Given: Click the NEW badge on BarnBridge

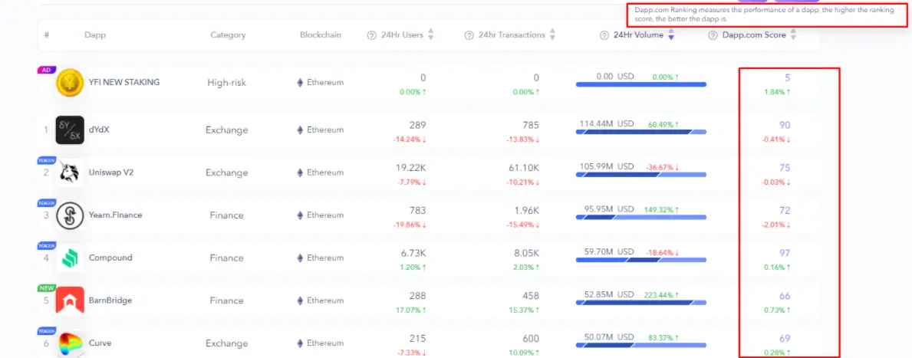Looking at the screenshot, I should 46,287.
